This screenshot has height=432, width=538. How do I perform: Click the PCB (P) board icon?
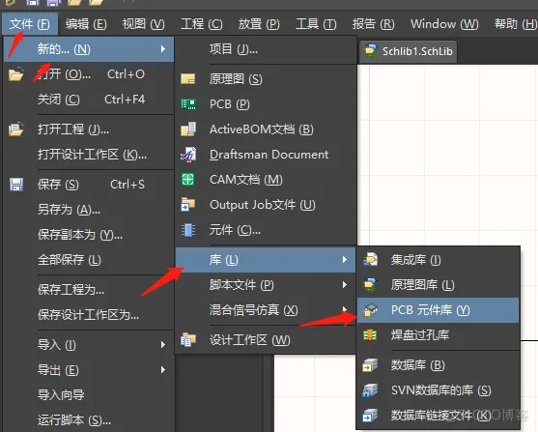click(188, 104)
